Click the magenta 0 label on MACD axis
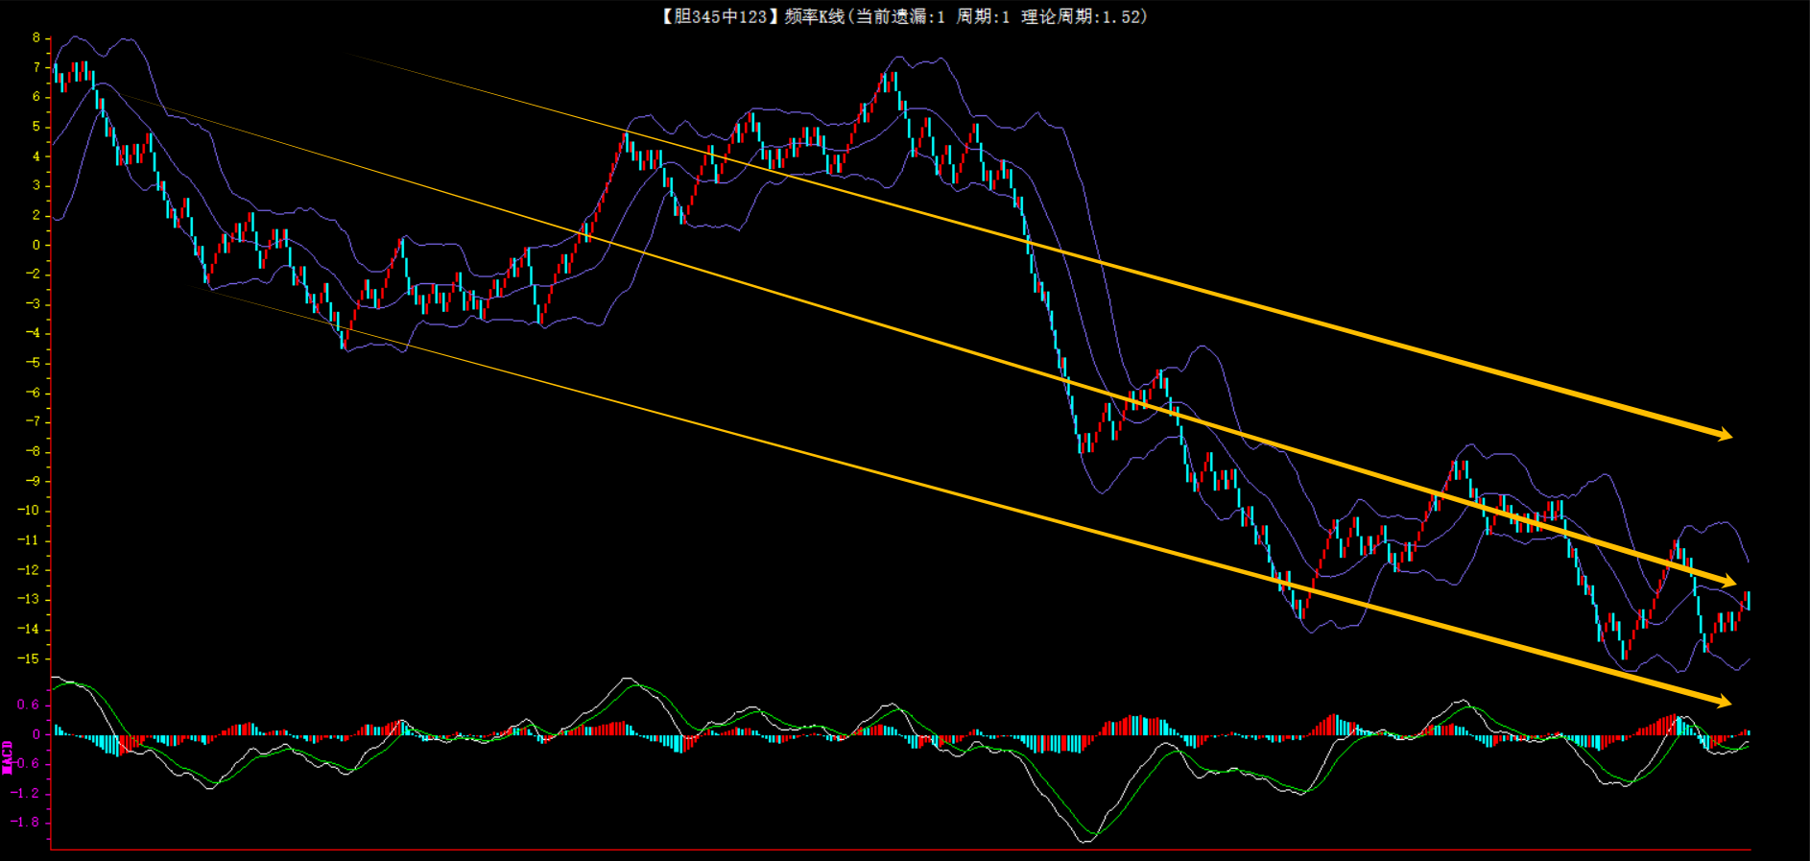Viewport: 1810px width, 861px height. click(36, 734)
